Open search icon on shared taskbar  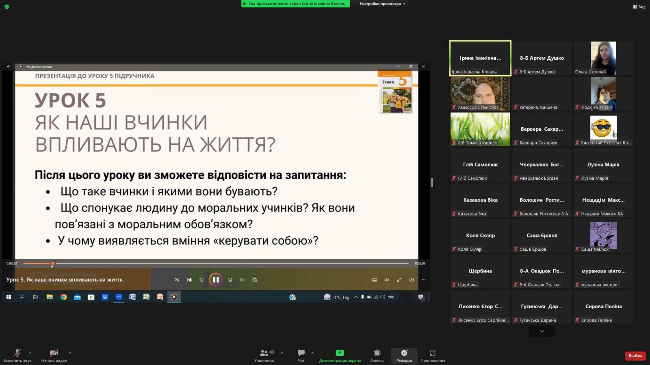22,297
